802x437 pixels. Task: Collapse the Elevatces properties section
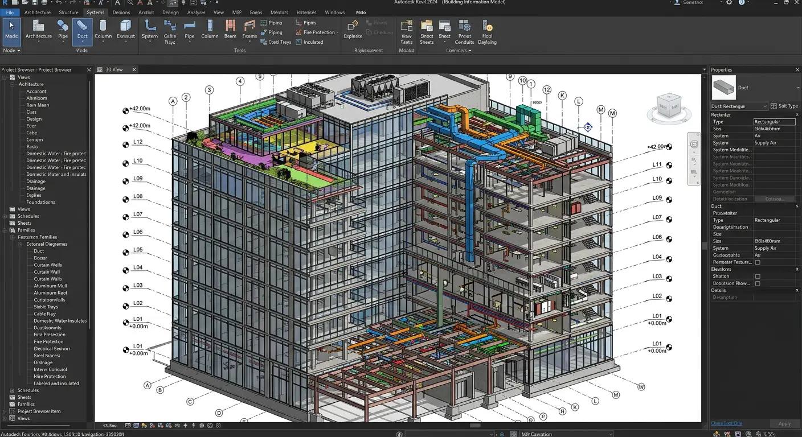click(797, 269)
